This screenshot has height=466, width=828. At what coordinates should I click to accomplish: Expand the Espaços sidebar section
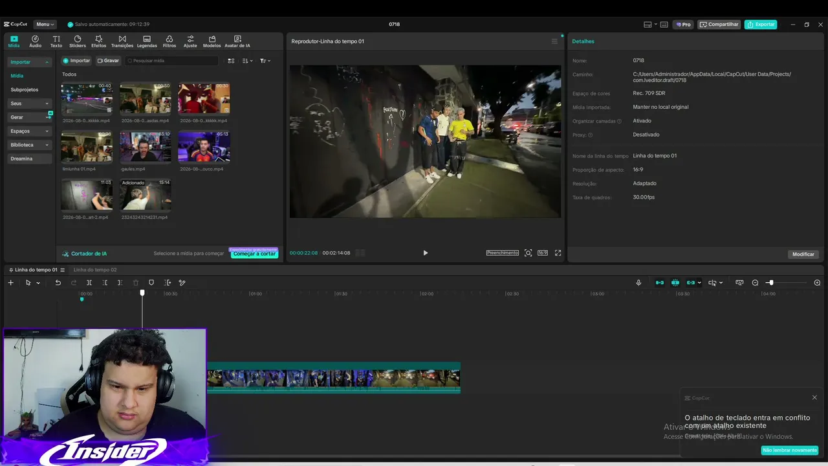[x=30, y=131]
